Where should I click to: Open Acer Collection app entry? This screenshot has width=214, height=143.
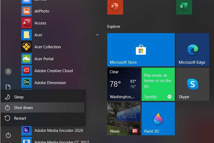tap(47, 47)
